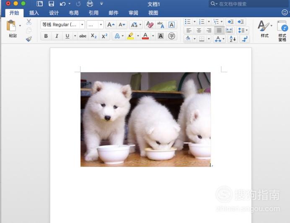Viewport: 290px width, 223px height.
Task: Switch to the 设计 tab
Action: [54, 13]
